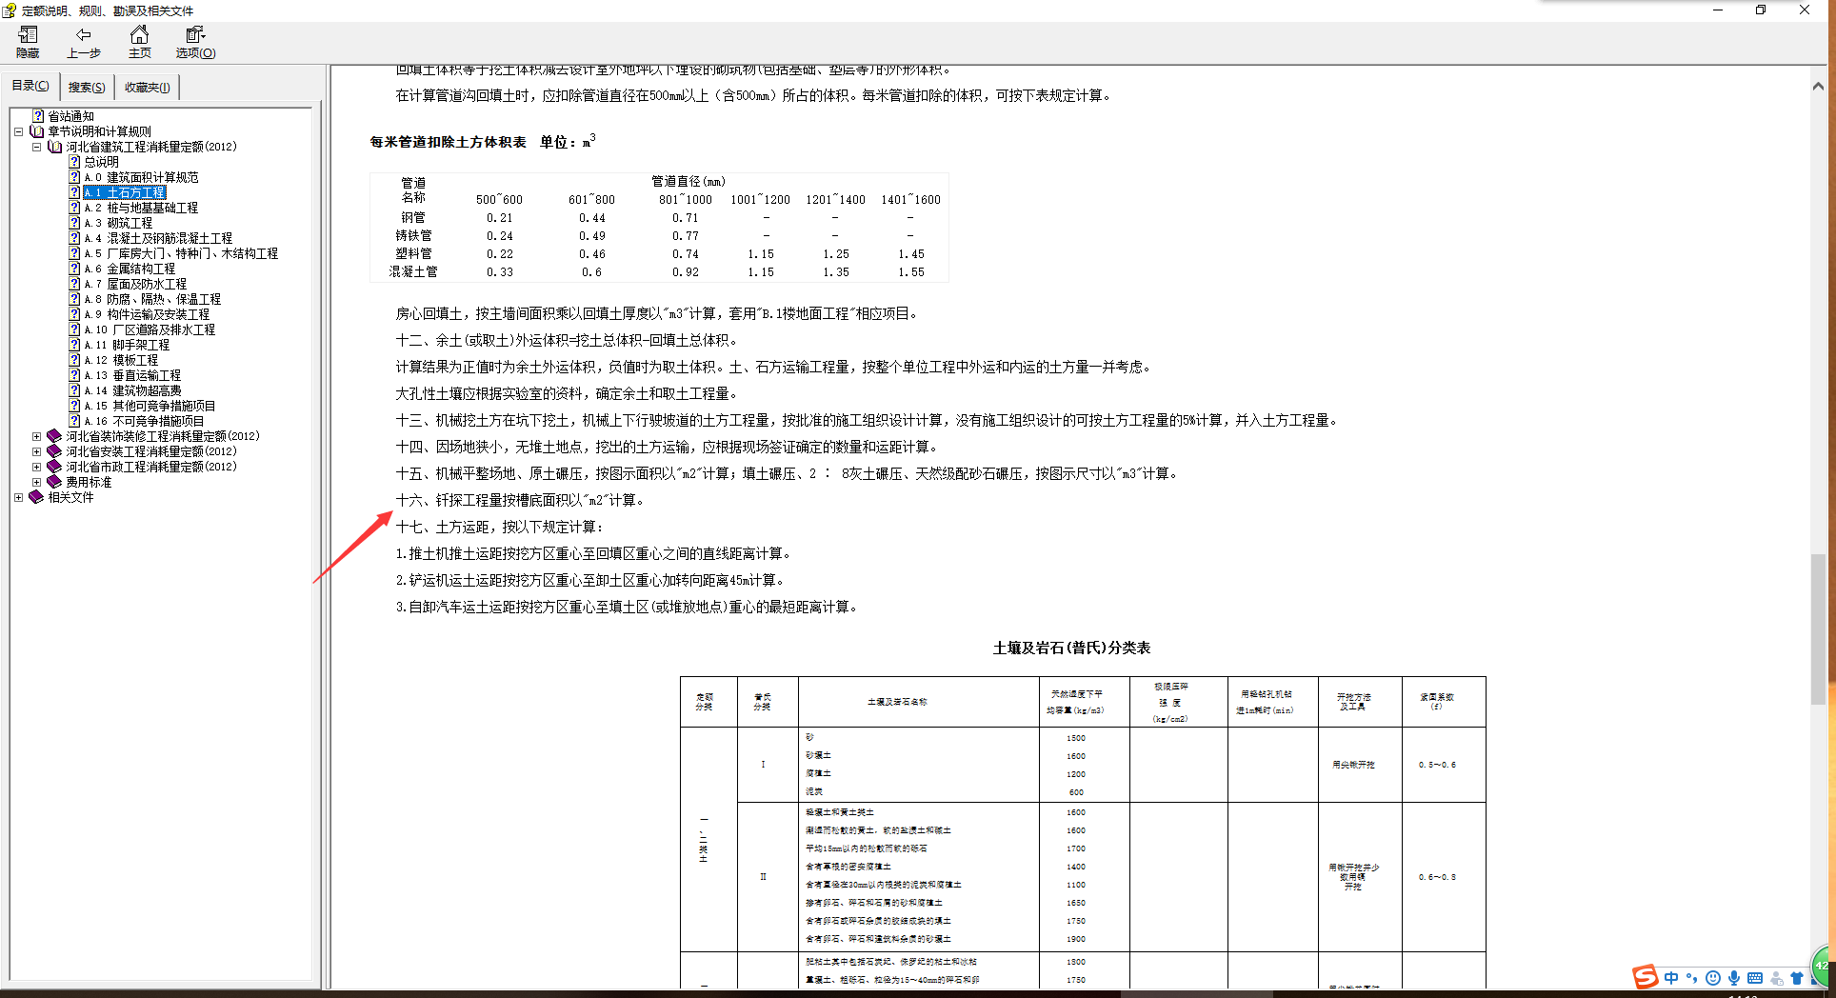
Task: Click the open book icon beside 章节说明和计算规则
Action: click(36, 131)
